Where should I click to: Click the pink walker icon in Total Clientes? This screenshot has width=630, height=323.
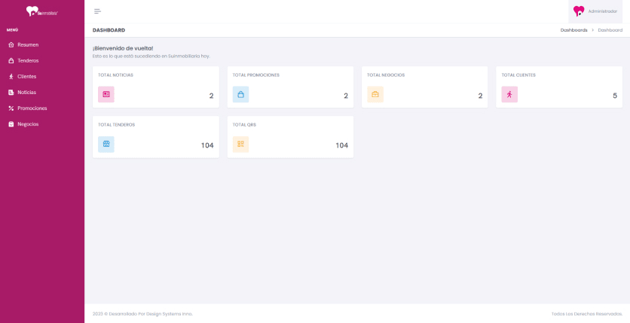[509, 94]
